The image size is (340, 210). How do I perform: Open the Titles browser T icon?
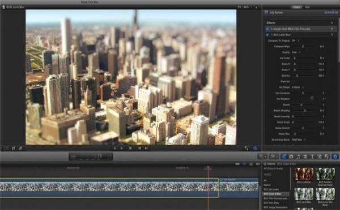click(x=312, y=156)
